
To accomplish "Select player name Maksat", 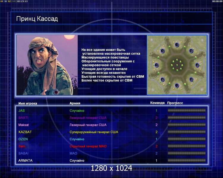I will (x=23, y=125).
